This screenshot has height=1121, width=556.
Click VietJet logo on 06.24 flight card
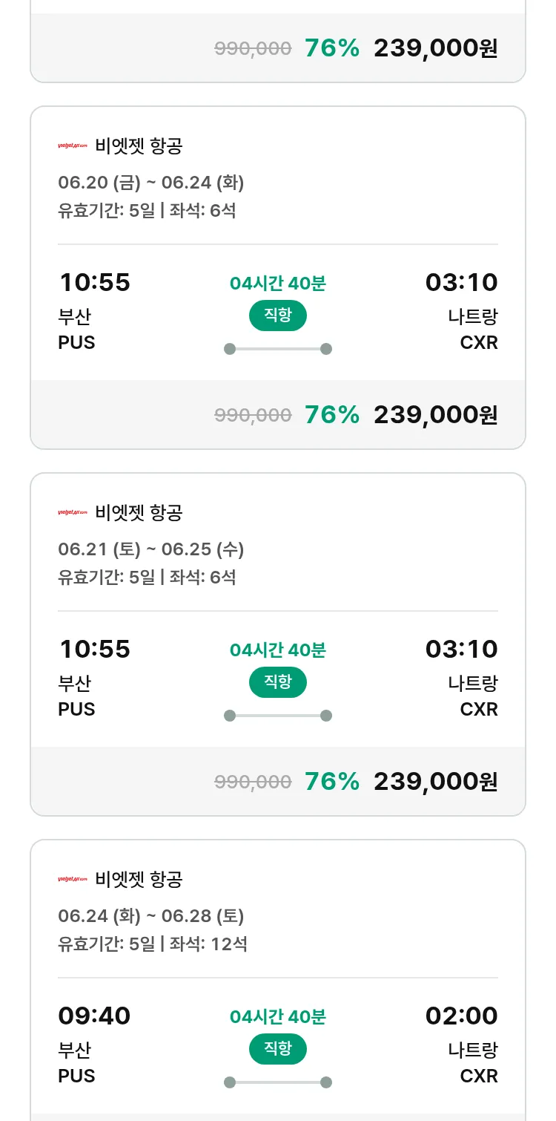pyautogui.click(x=73, y=880)
